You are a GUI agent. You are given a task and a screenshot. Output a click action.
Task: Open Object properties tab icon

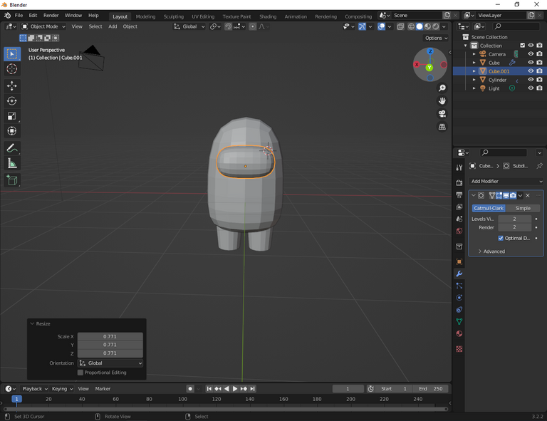coord(459,261)
